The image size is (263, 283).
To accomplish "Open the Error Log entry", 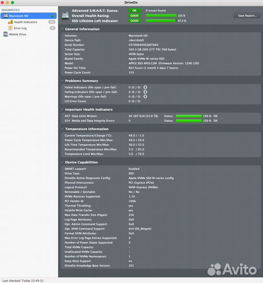I will pyautogui.click(x=20, y=28).
